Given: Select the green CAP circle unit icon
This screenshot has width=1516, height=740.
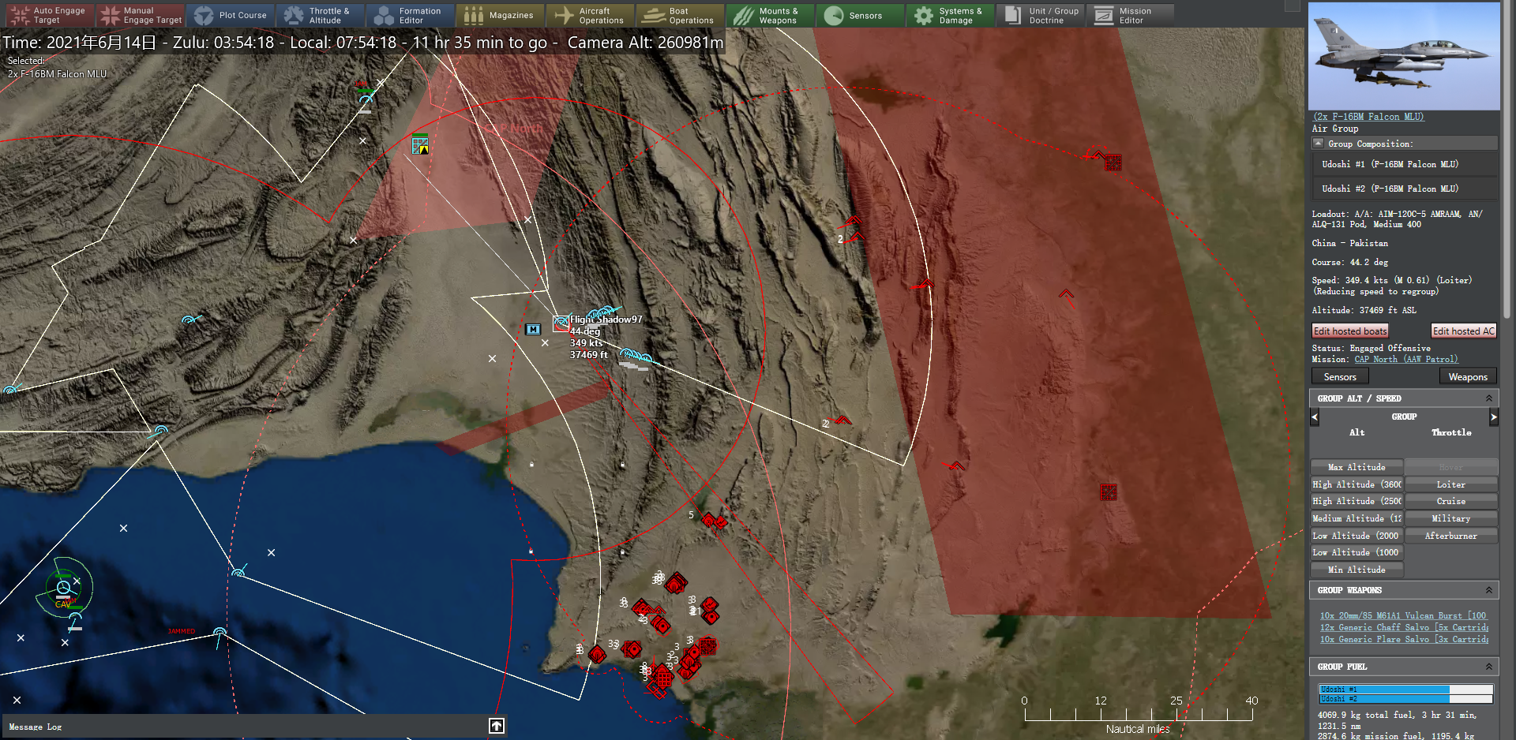Looking at the screenshot, I should [x=63, y=587].
